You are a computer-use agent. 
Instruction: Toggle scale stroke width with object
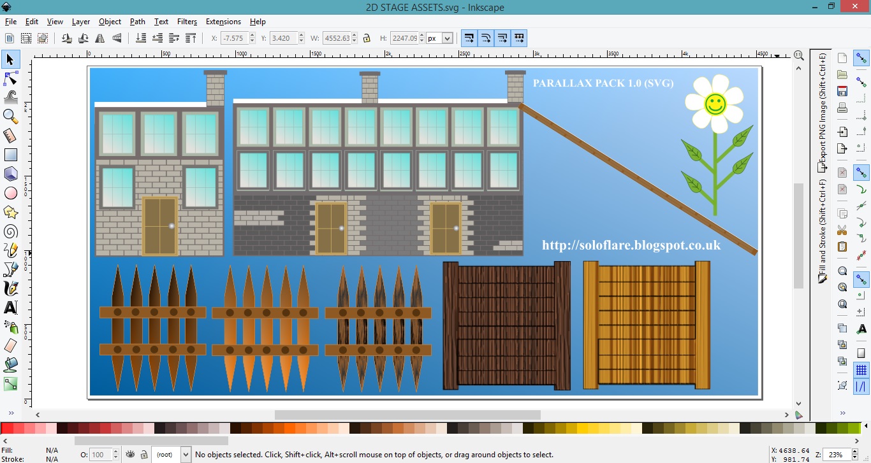(x=469, y=38)
